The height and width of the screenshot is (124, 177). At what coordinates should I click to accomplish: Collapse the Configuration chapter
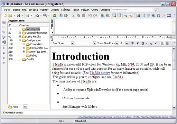click(20, 40)
